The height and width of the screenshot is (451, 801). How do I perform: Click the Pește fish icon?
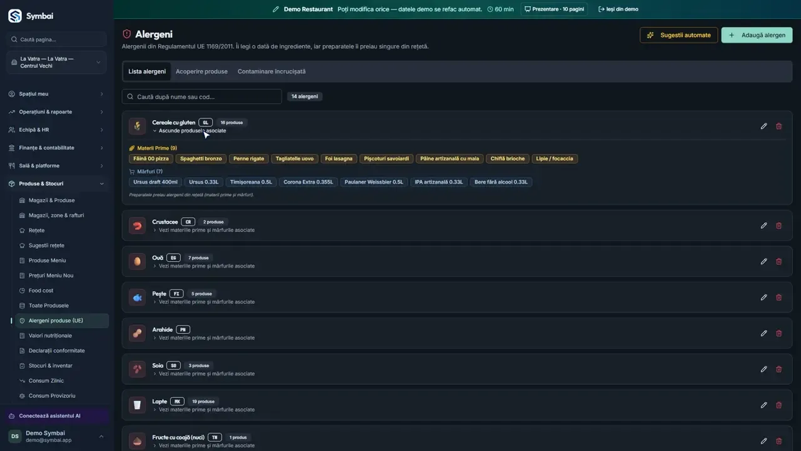(x=137, y=298)
